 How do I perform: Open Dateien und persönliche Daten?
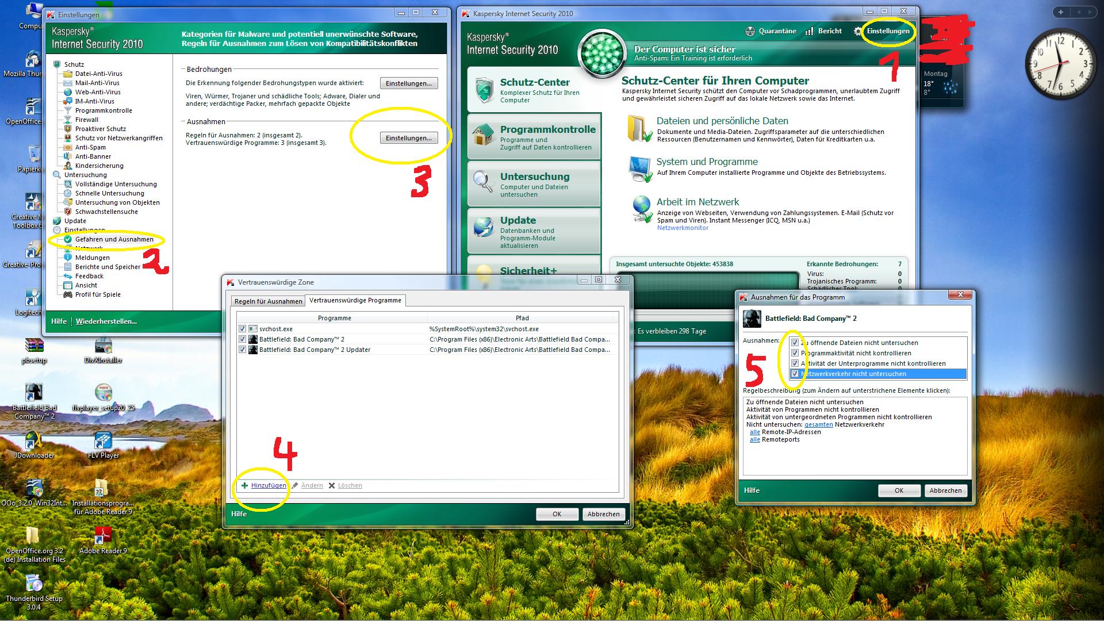point(722,121)
